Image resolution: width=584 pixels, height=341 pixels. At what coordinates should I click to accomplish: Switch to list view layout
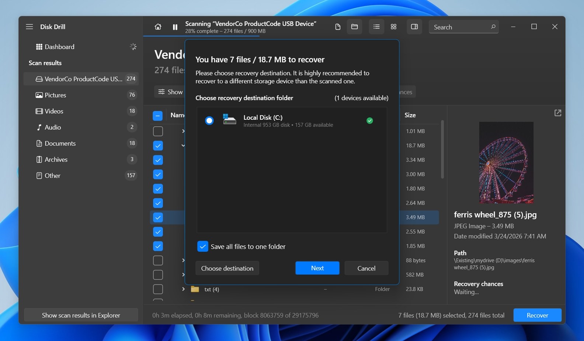(x=376, y=27)
